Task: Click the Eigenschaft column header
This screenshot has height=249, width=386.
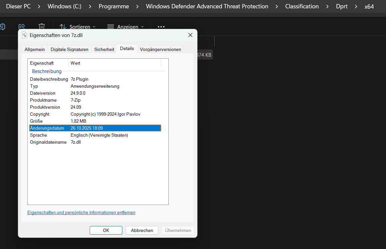Action: (48, 63)
